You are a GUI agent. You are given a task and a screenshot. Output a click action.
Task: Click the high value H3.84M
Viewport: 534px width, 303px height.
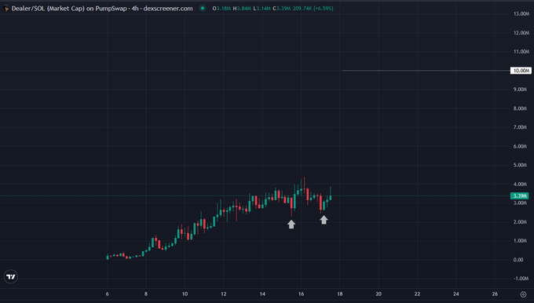(242, 9)
